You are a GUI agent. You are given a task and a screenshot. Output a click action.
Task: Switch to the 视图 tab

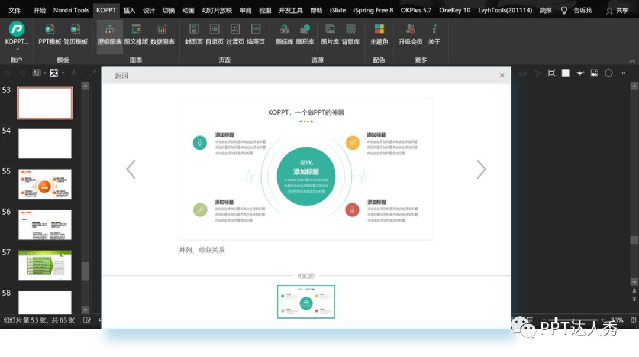(265, 10)
